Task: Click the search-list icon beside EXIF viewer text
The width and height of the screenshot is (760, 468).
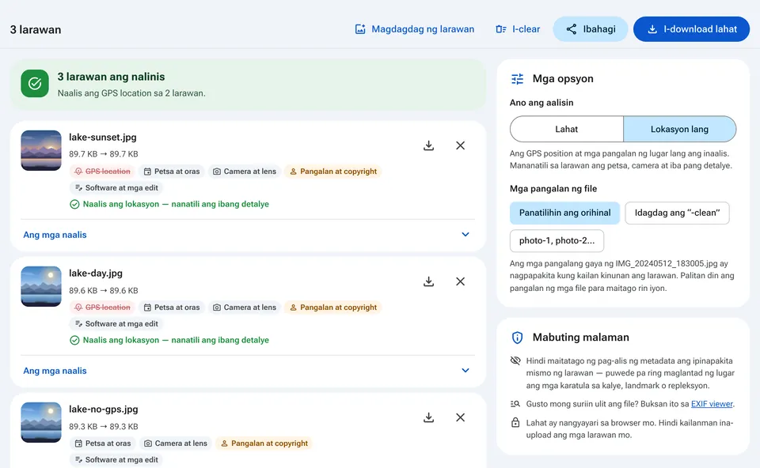Action: (515, 404)
